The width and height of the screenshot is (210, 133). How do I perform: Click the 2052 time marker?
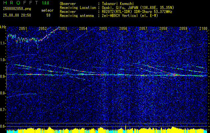(x=43, y=28)
